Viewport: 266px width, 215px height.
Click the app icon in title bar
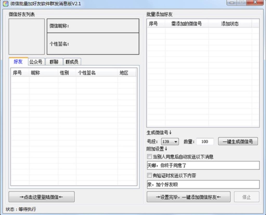click(6, 4)
